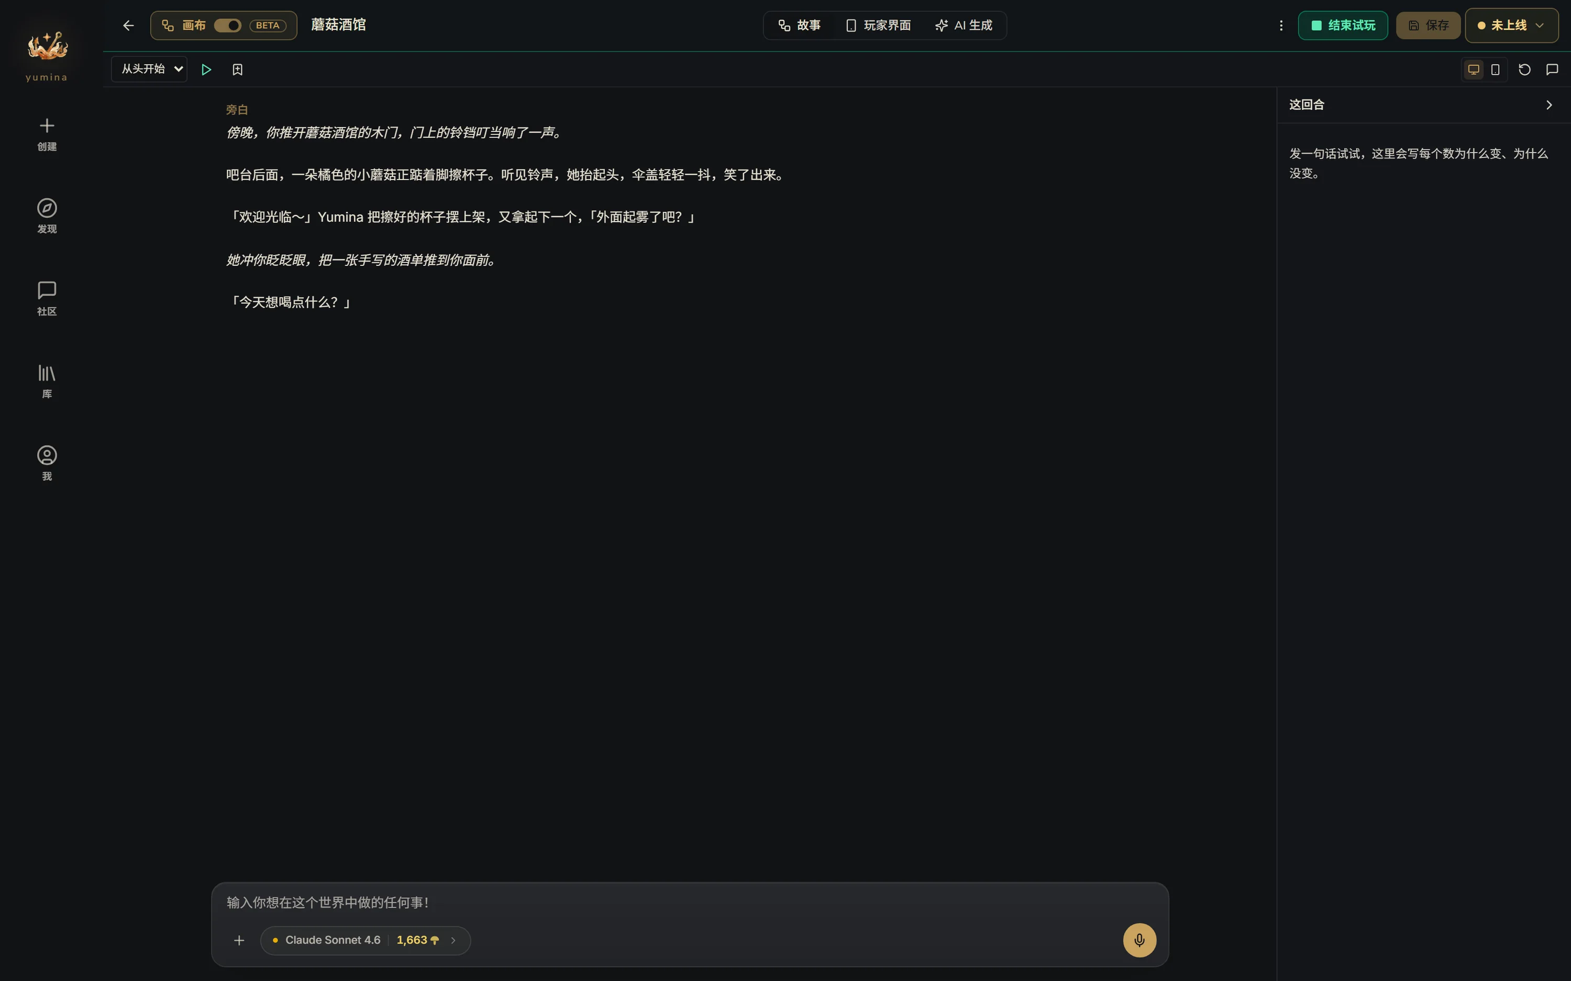Click the back arrow next to 画布

128,25
